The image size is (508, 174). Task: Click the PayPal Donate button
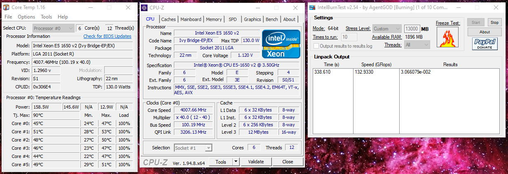coord(485,44)
